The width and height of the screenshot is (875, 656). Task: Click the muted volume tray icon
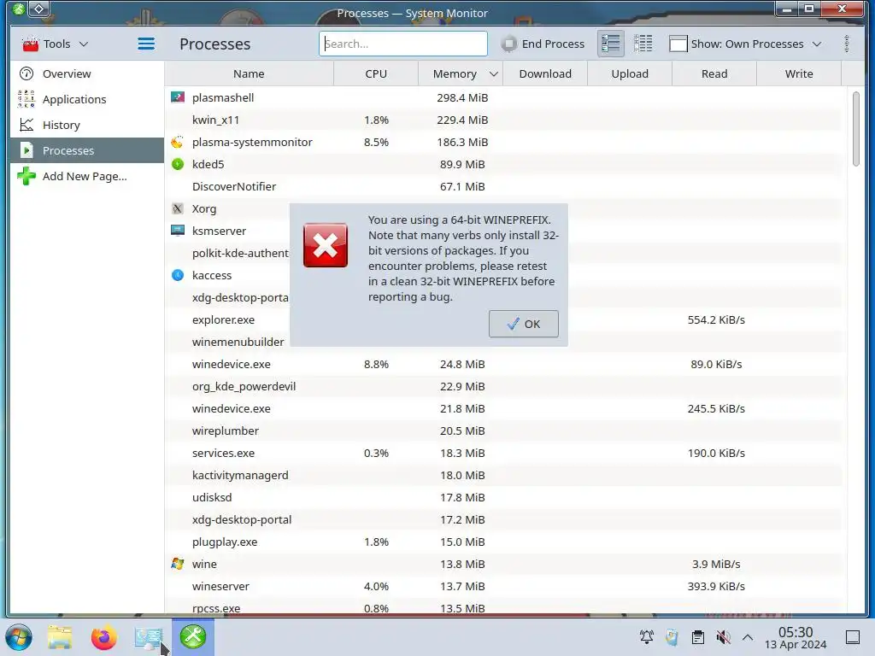723,637
